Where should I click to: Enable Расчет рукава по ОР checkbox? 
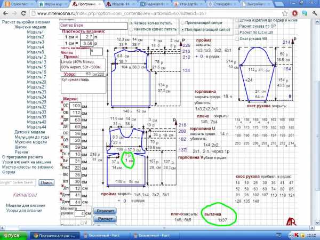point(237,25)
